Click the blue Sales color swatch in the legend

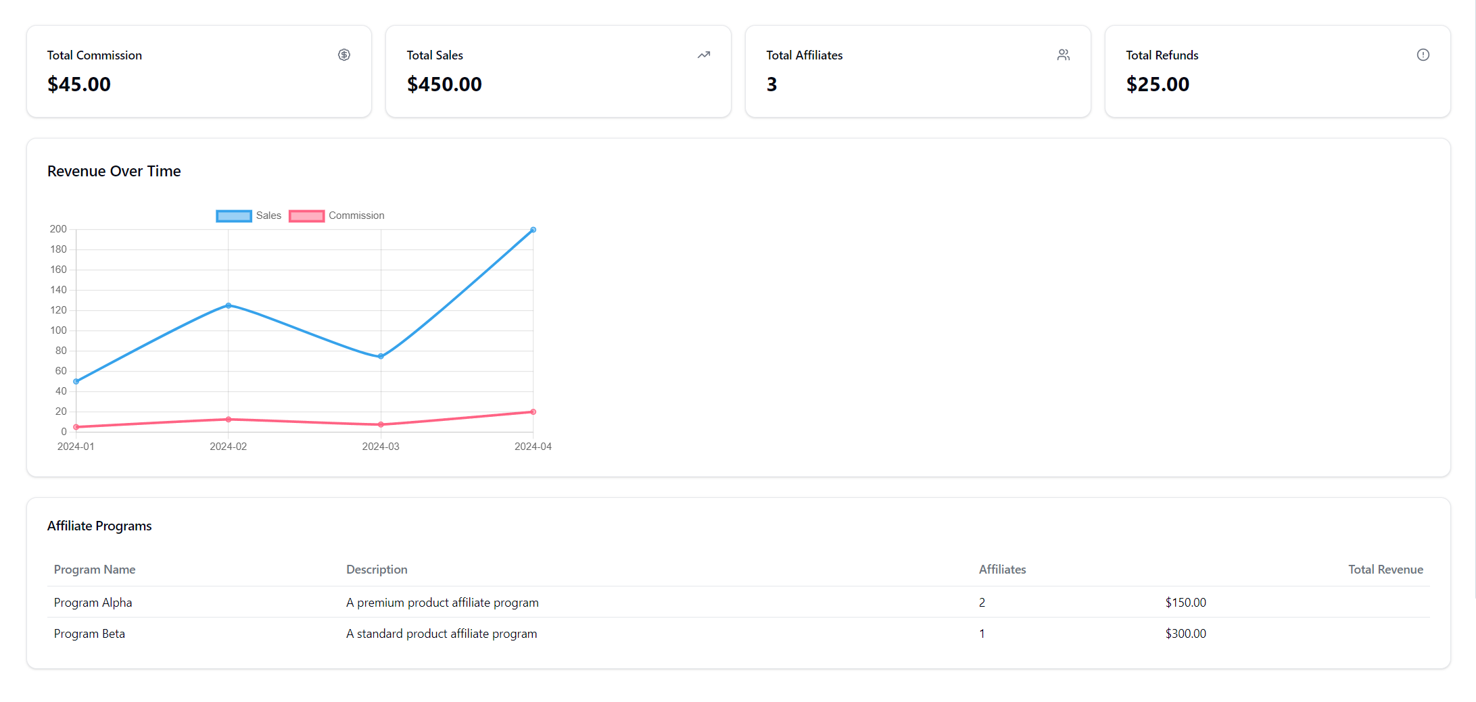[x=233, y=216]
